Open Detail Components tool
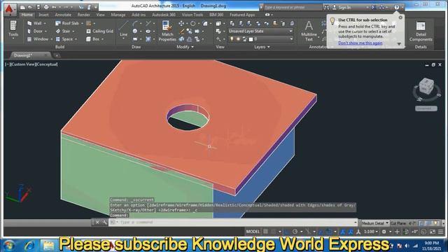The height and width of the screenshot is (252, 448). point(421,31)
